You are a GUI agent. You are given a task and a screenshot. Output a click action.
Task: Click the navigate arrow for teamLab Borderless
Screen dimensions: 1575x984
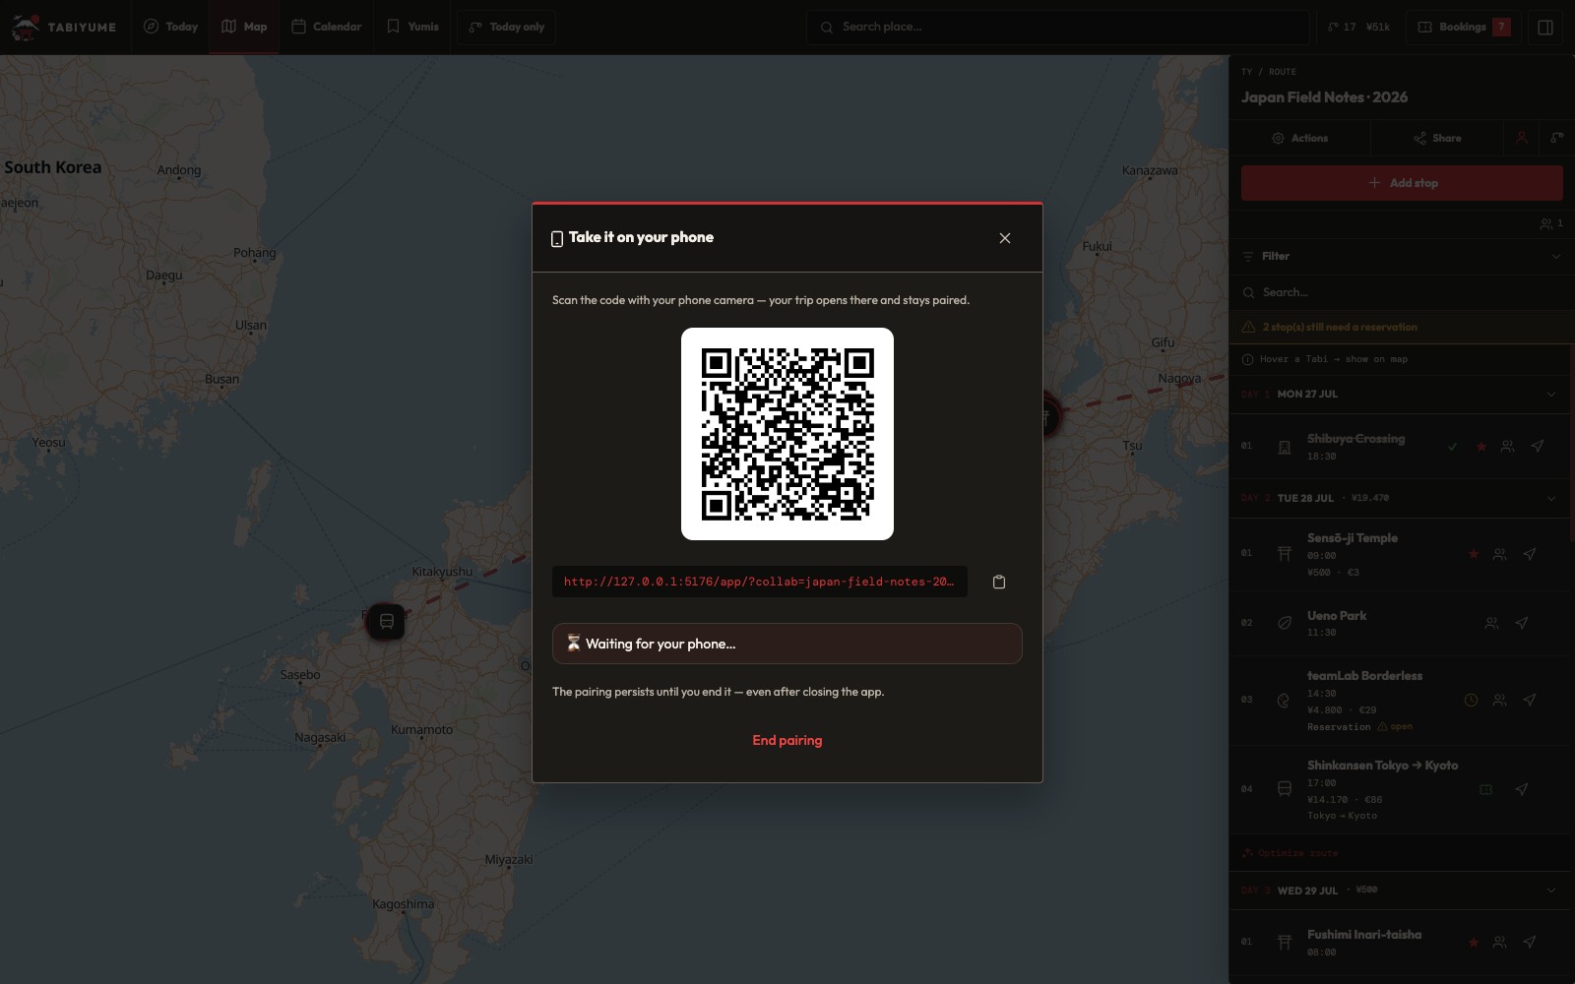(1530, 701)
